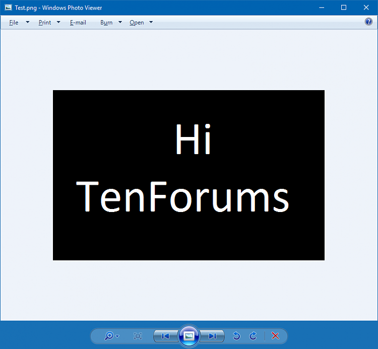
Task: Click the magnifier zoom icon
Action: tap(109, 336)
